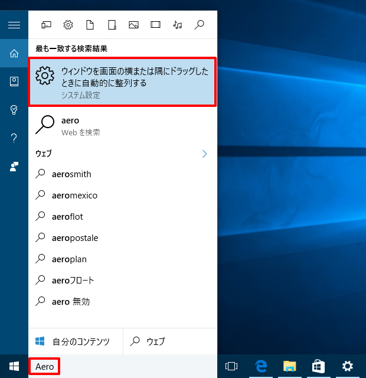
Task: Filter search results by Folders
Action: click(112, 25)
